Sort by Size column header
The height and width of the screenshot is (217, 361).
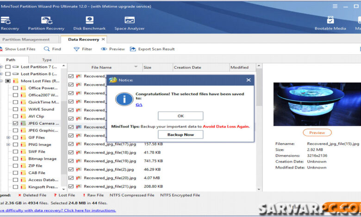click(x=157, y=67)
